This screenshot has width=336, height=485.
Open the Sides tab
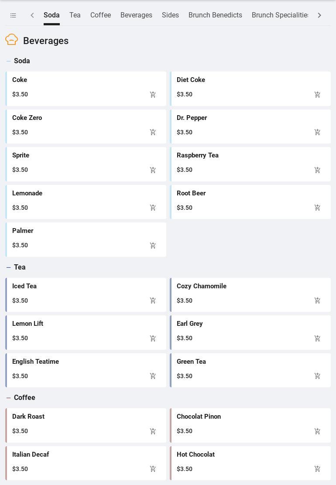click(170, 15)
